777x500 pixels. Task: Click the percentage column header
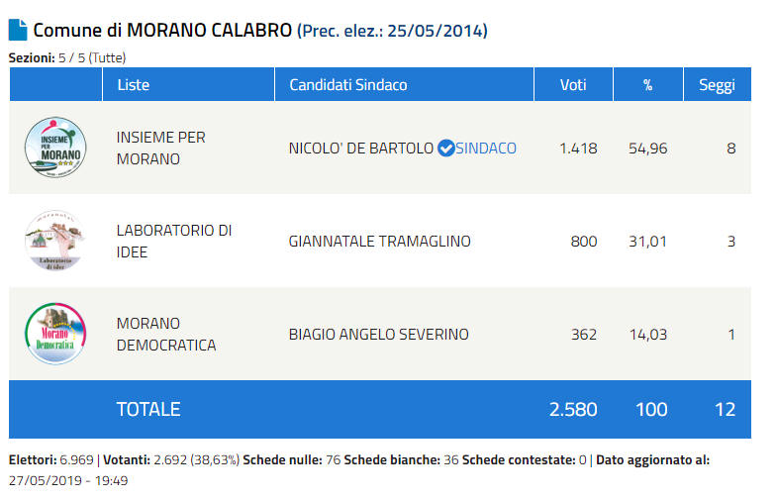[x=647, y=85]
